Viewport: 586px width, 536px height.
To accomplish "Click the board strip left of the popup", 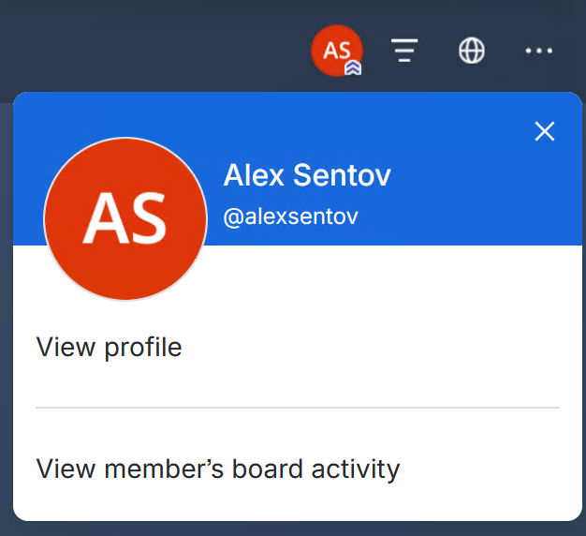I will [6, 318].
